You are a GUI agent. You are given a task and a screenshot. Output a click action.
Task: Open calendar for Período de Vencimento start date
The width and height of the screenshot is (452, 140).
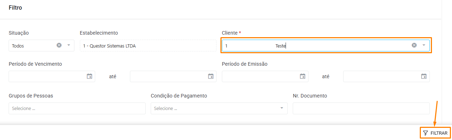tap(89, 76)
